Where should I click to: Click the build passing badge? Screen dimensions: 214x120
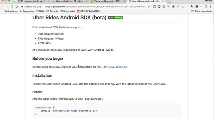coord(115,18)
